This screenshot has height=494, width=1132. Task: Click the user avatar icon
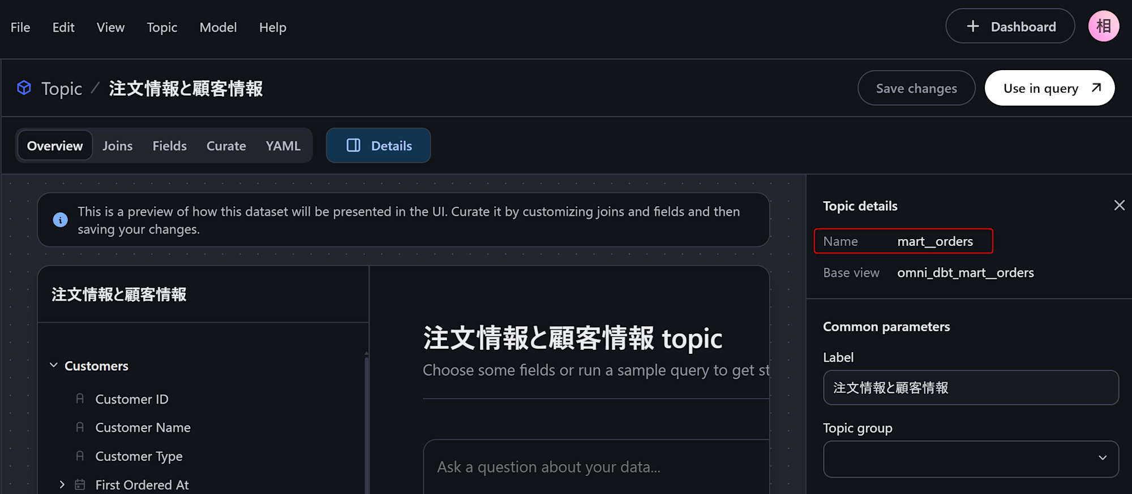point(1103,26)
